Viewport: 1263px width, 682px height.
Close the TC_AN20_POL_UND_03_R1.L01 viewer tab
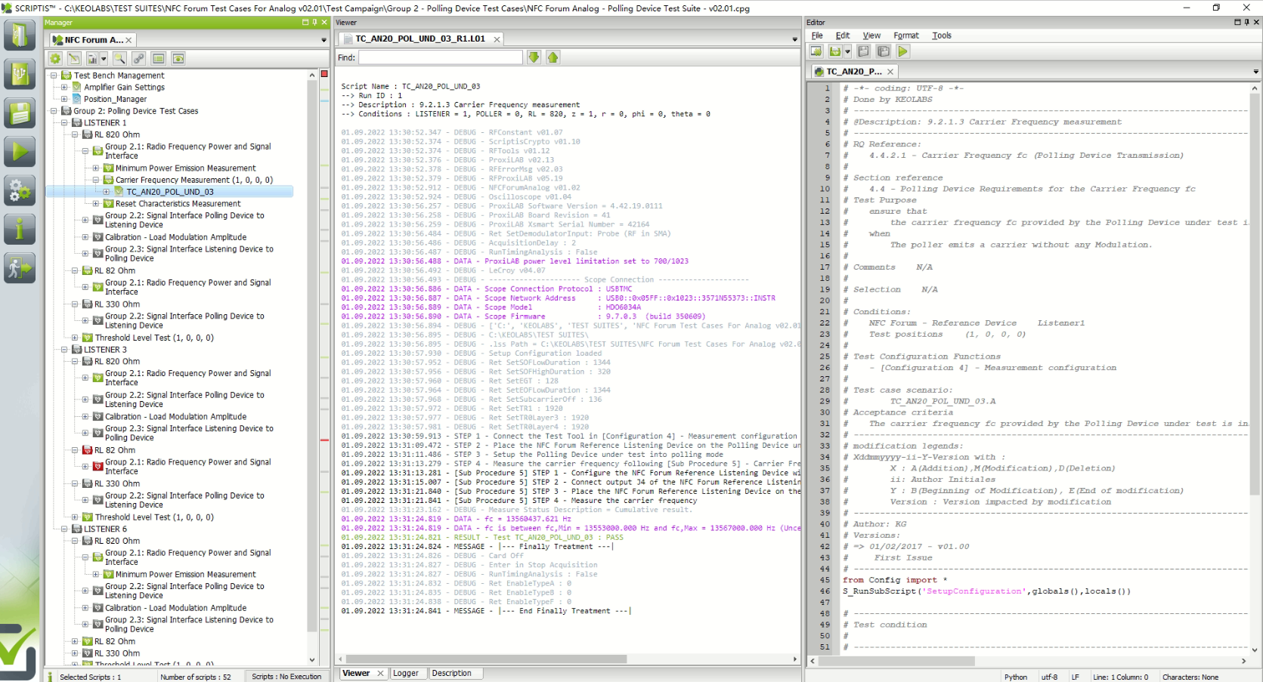497,39
